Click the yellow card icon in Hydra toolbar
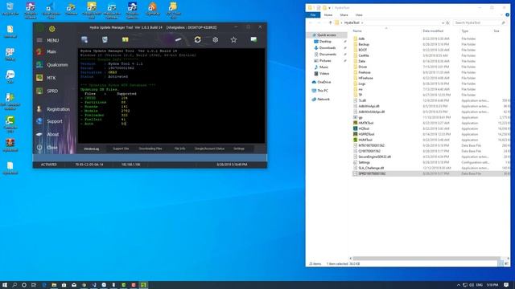 click(x=126, y=39)
